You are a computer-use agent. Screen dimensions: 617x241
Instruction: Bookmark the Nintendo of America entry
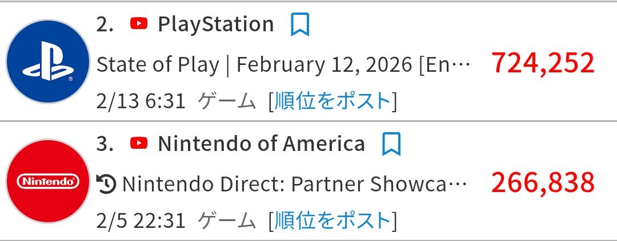tap(391, 145)
